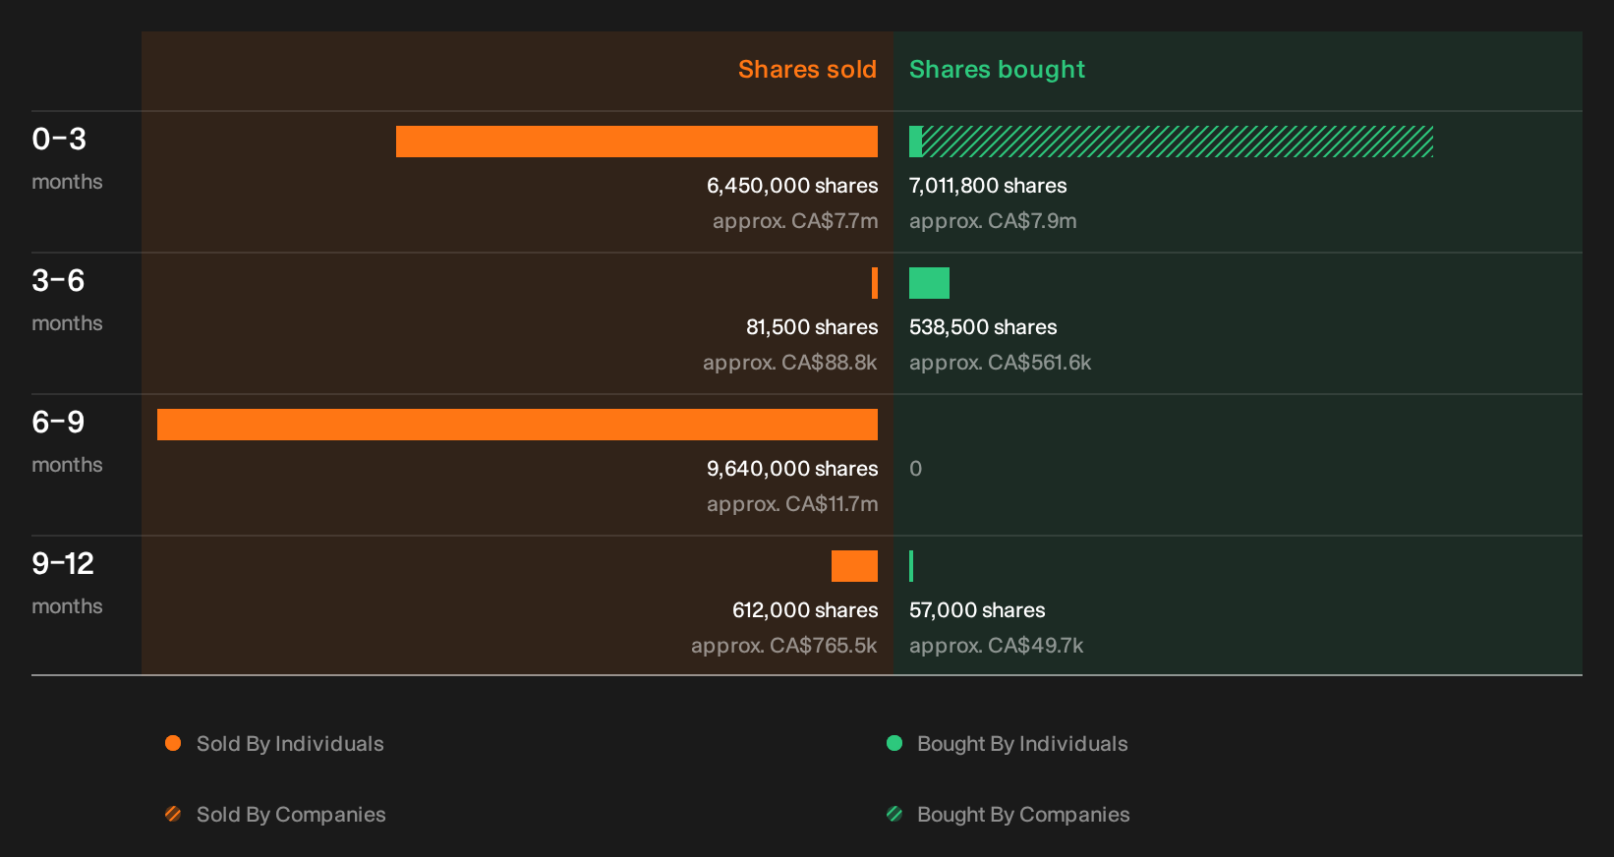Select the 6-9 months orange sold bar

[517, 425]
